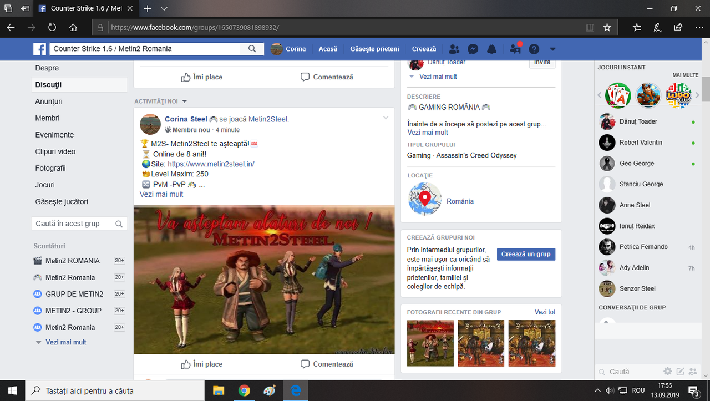The height and width of the screenshot is (401, 710).
Task: Click Creează un grup button
Action: point(526,254)
